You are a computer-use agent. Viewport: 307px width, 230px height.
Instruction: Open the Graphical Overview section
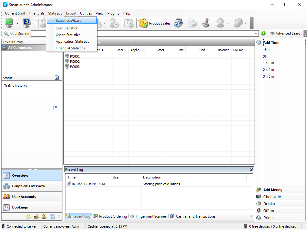[x=32, y=186]
